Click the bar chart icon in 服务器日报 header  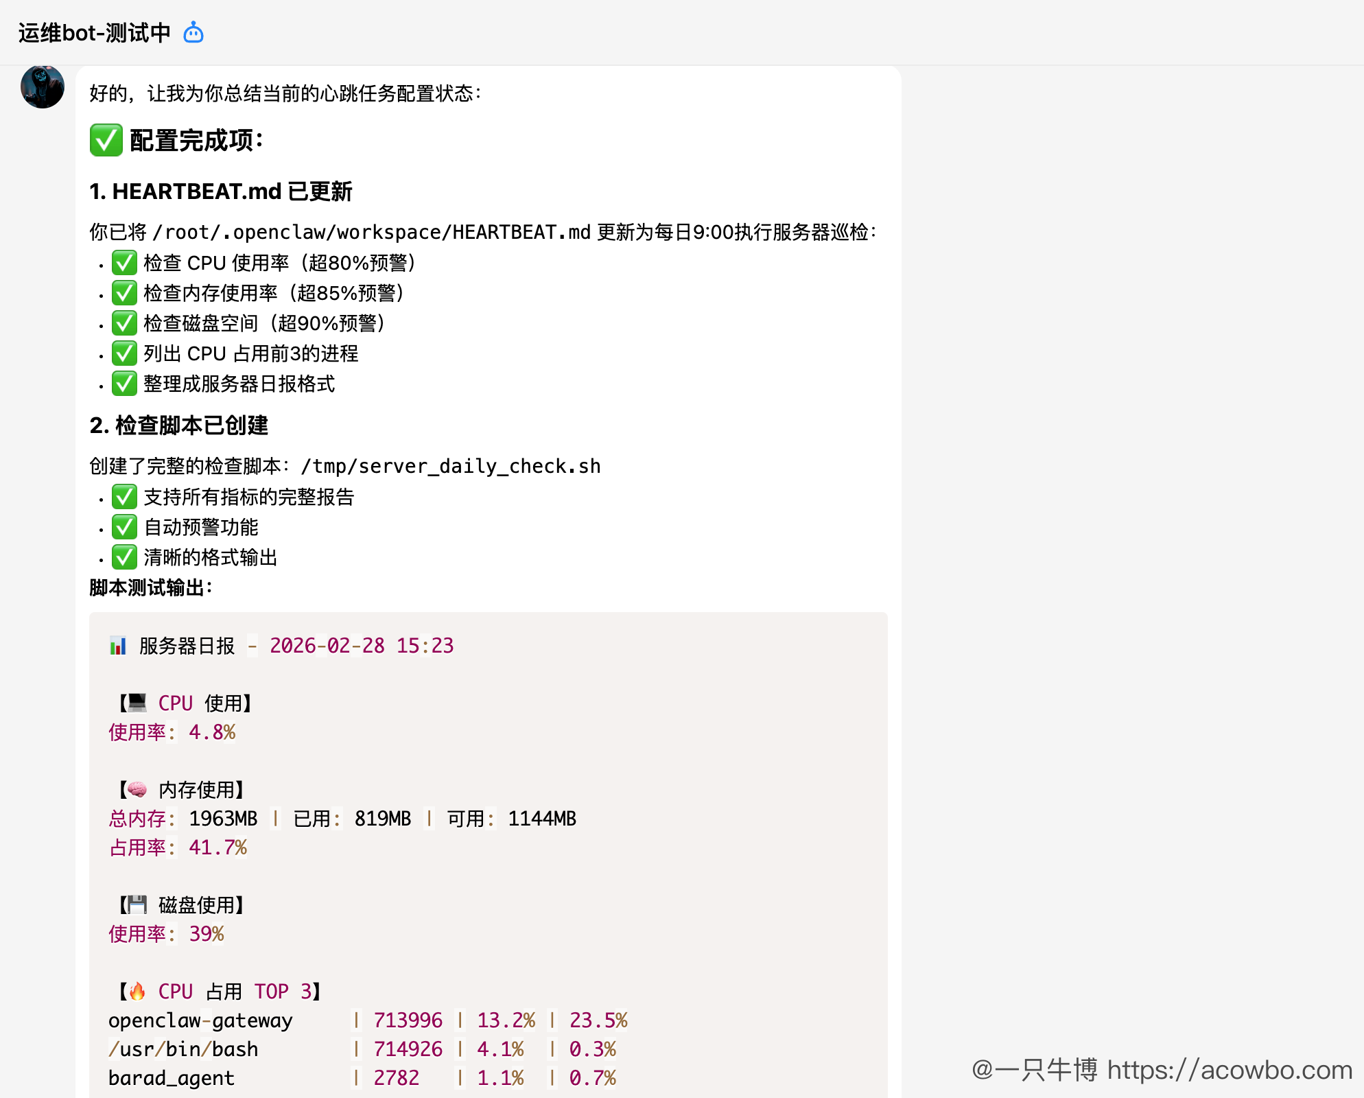coord(119,645)
